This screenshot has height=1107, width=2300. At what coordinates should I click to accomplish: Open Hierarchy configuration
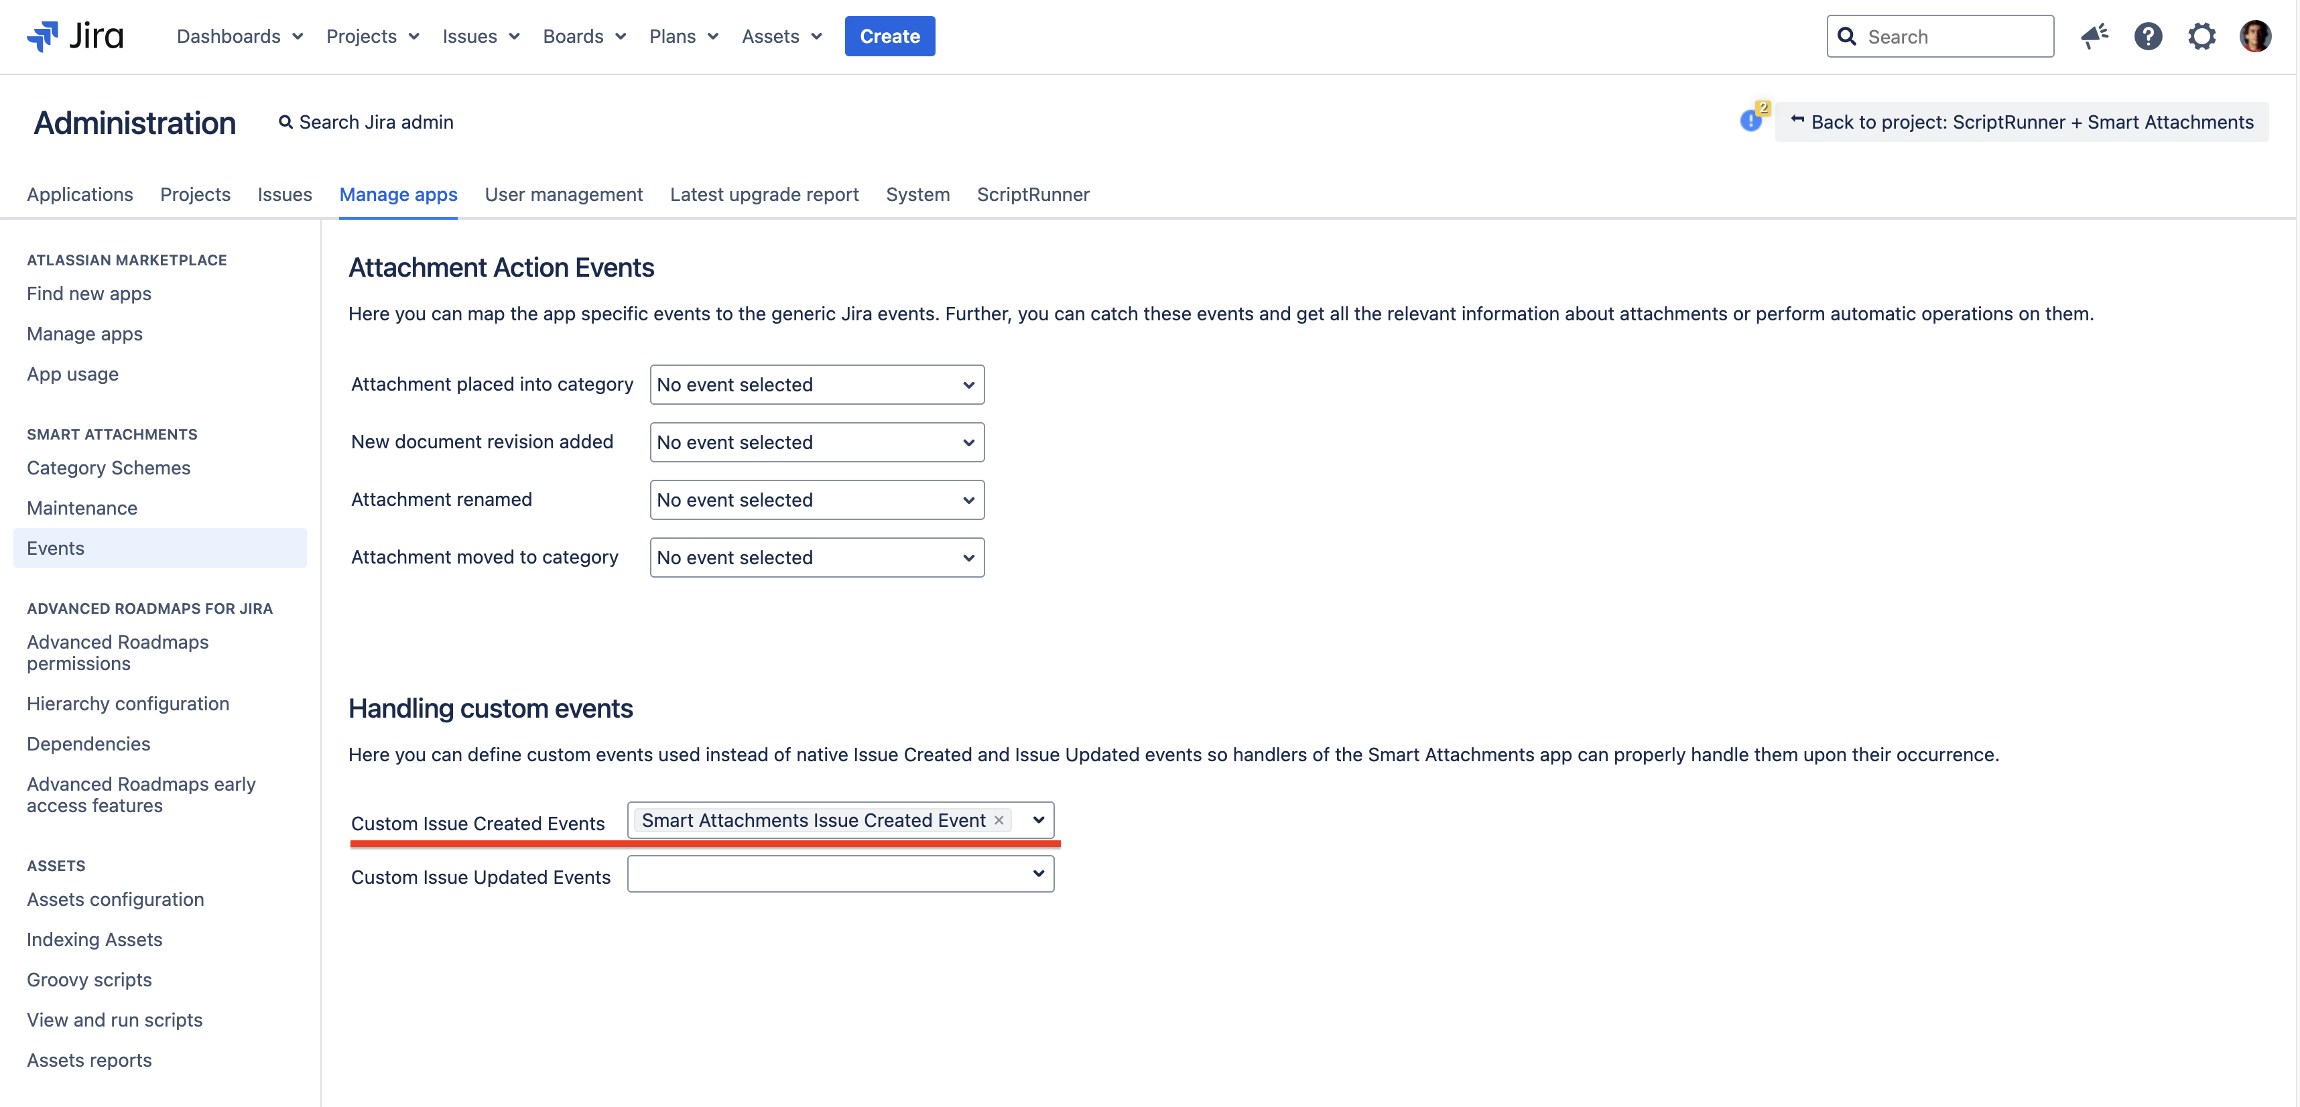tap(128, 704)
